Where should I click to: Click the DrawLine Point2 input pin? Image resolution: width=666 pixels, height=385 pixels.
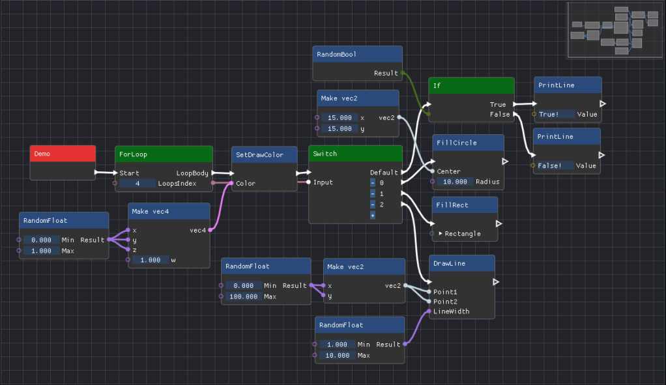(429, 302)
